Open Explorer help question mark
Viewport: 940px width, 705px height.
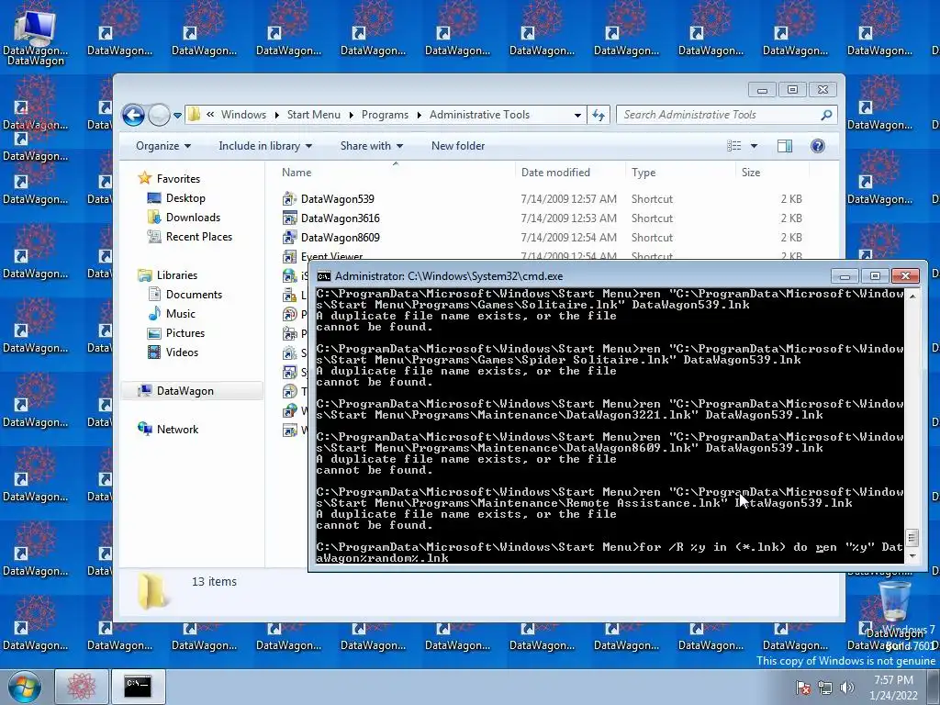click(817, 146)
